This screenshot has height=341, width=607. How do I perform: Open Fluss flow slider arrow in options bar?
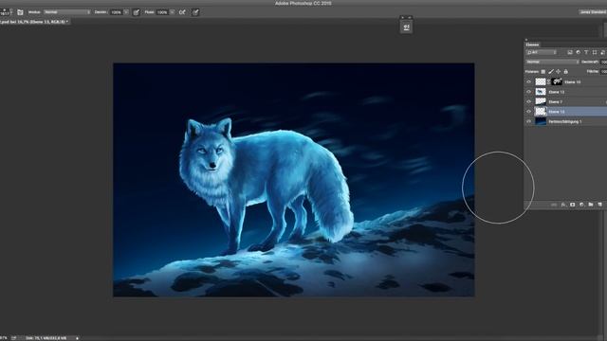(172, 12)
